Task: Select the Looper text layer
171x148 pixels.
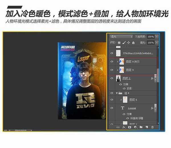Action: [132, 108]
